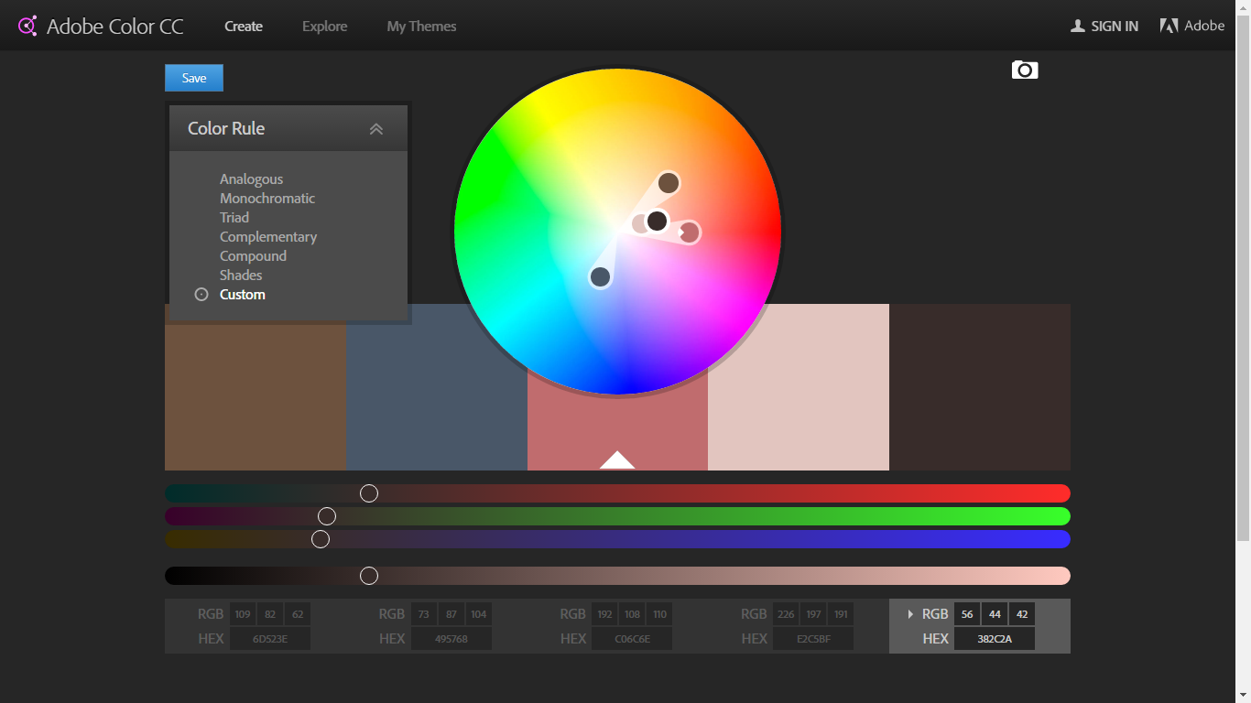The height and width of the screenshot is (703, 1251).
Task: Select the slate blue 495768 swatch
Action: point(437,387)
